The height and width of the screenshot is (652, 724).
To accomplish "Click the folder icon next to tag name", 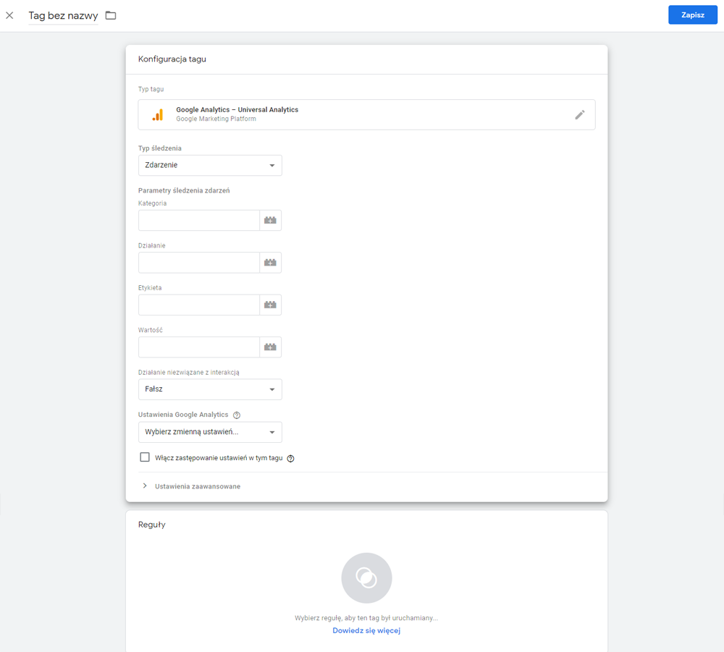I will click(111, 15).
